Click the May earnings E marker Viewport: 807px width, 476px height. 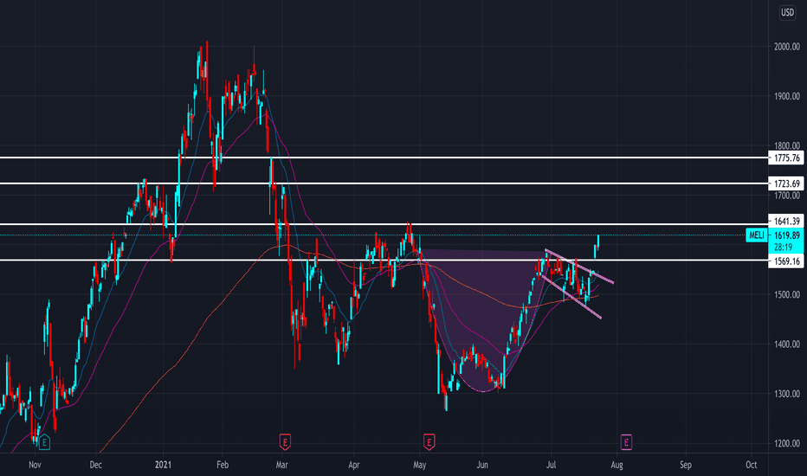coord(429,442)
